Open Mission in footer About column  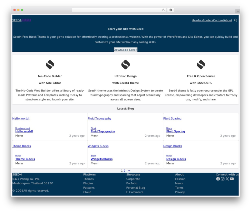pyautogui.click(x=180, y=179)
